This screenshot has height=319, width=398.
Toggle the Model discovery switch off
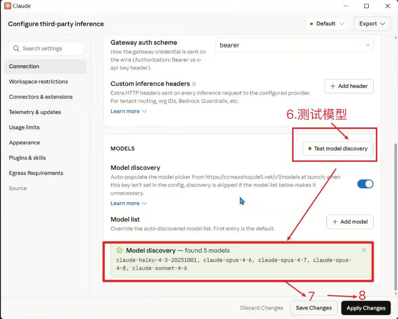tap(365, 184)
